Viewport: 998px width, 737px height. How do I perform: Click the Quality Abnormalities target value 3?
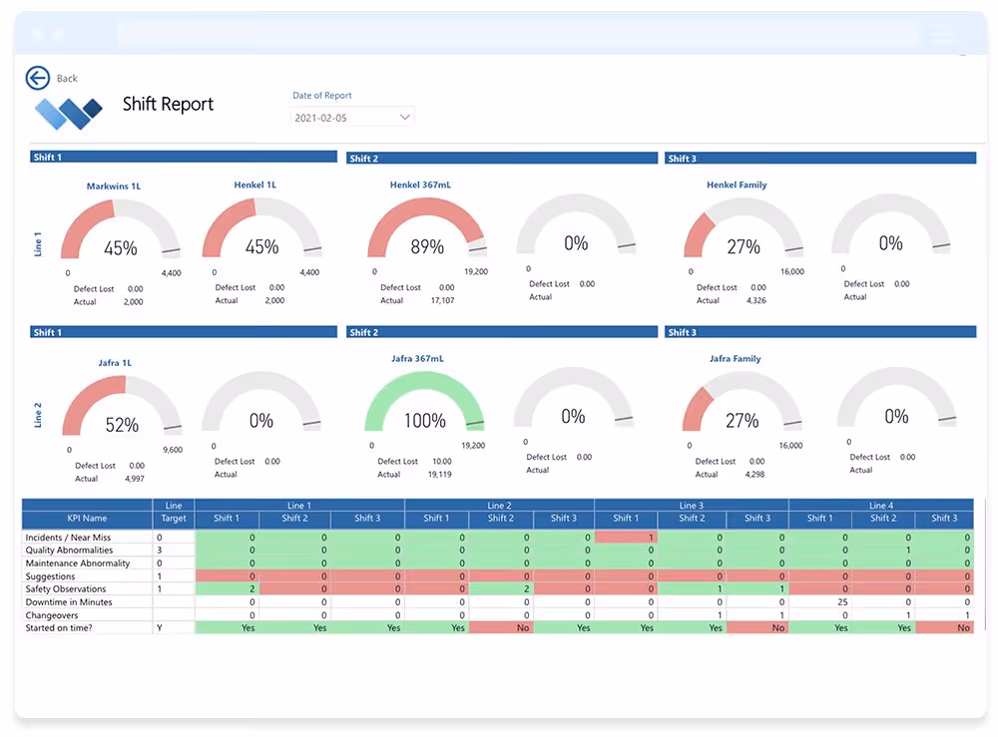[160, 551]
